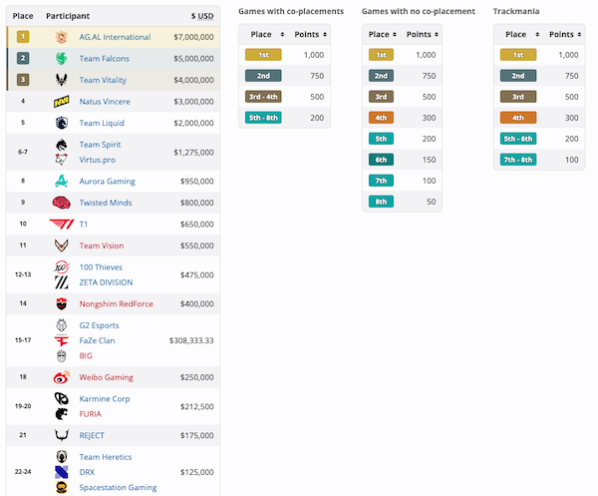Click the Natus Vincere yellow logo
This screenshot has width=598, height=496.
click(62, 101)
